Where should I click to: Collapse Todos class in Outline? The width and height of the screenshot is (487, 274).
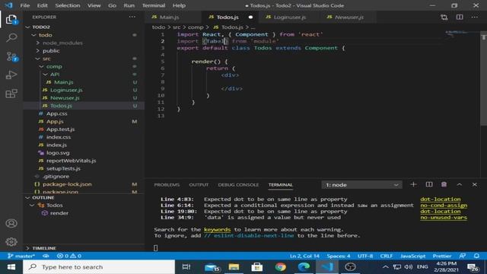click(32, 205)
